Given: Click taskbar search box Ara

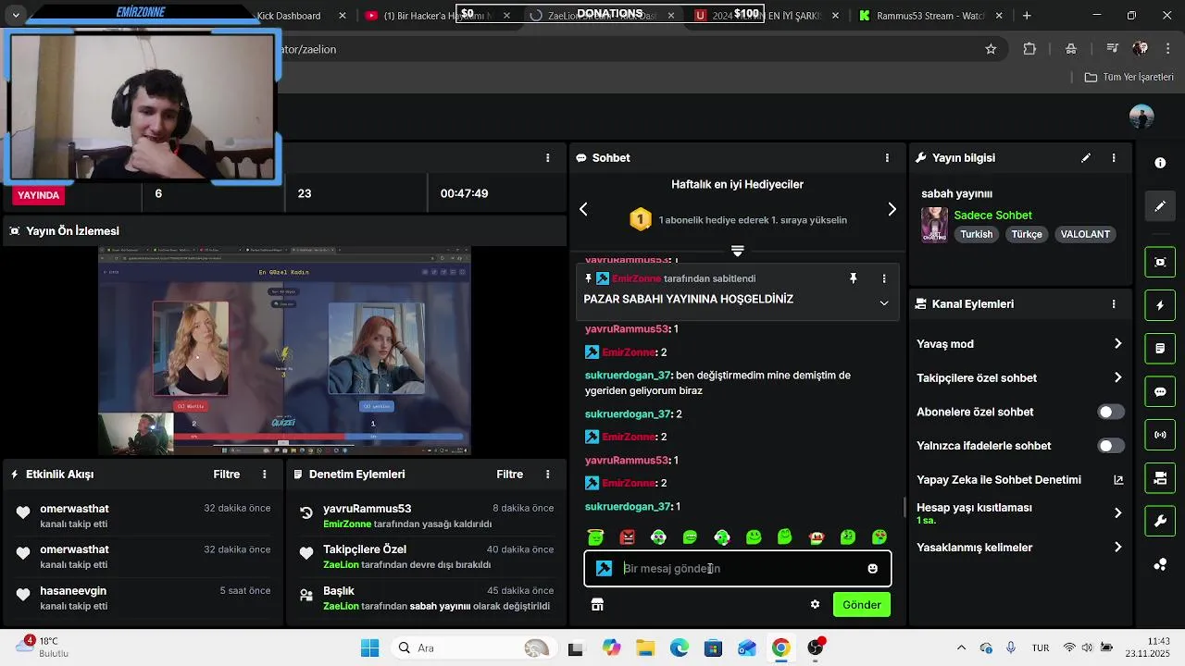Looking at the screenshot, I should pyautogui.click(x=472, y=648).
